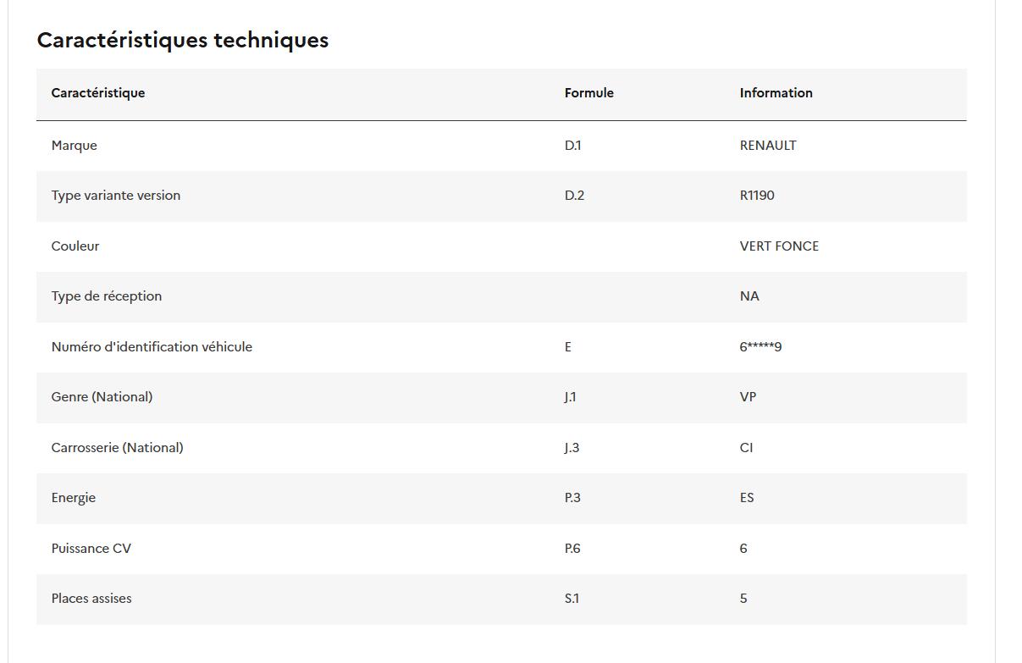
Task: Click the Couleur row label
Action: 75,246
